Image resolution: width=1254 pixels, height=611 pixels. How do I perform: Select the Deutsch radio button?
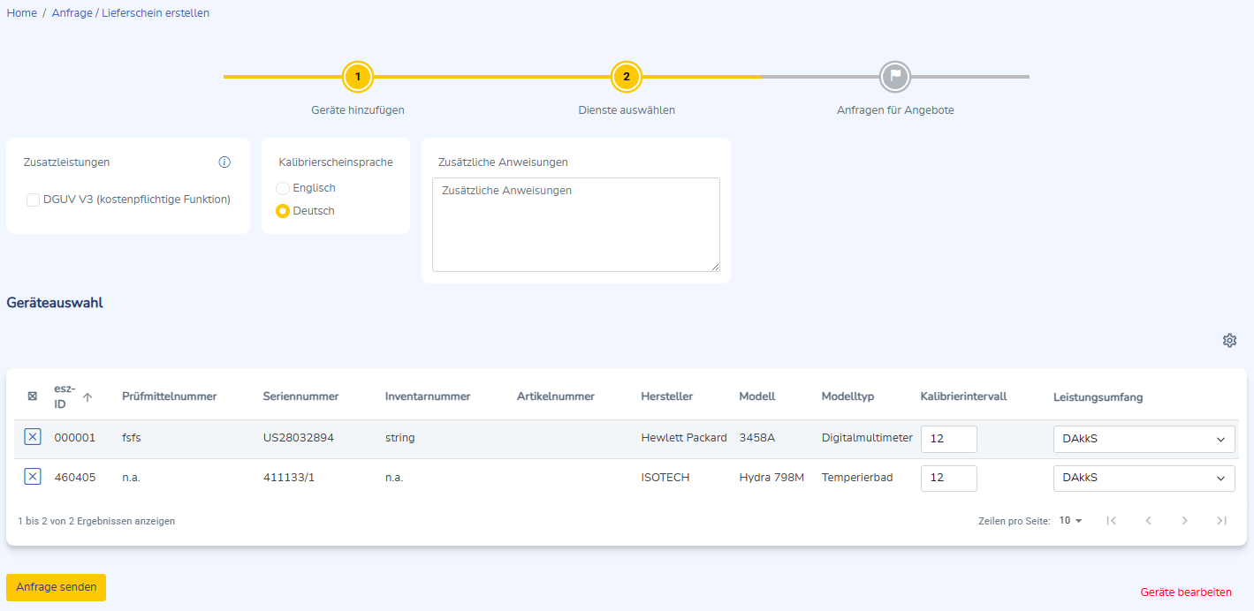(283, 211)
